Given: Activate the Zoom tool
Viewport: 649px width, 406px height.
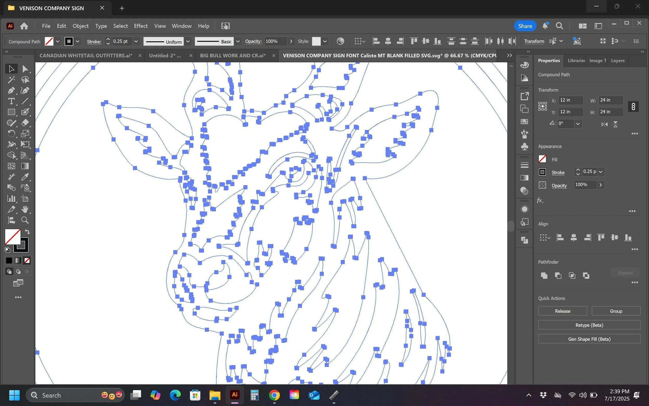Looking at the screenshot, I should coord(25,220).
